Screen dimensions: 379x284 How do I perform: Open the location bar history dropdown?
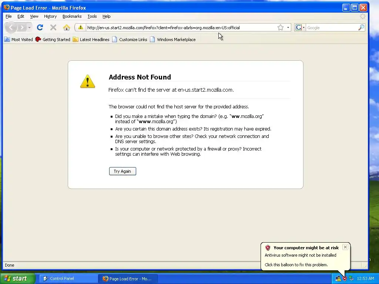point(288,27)
